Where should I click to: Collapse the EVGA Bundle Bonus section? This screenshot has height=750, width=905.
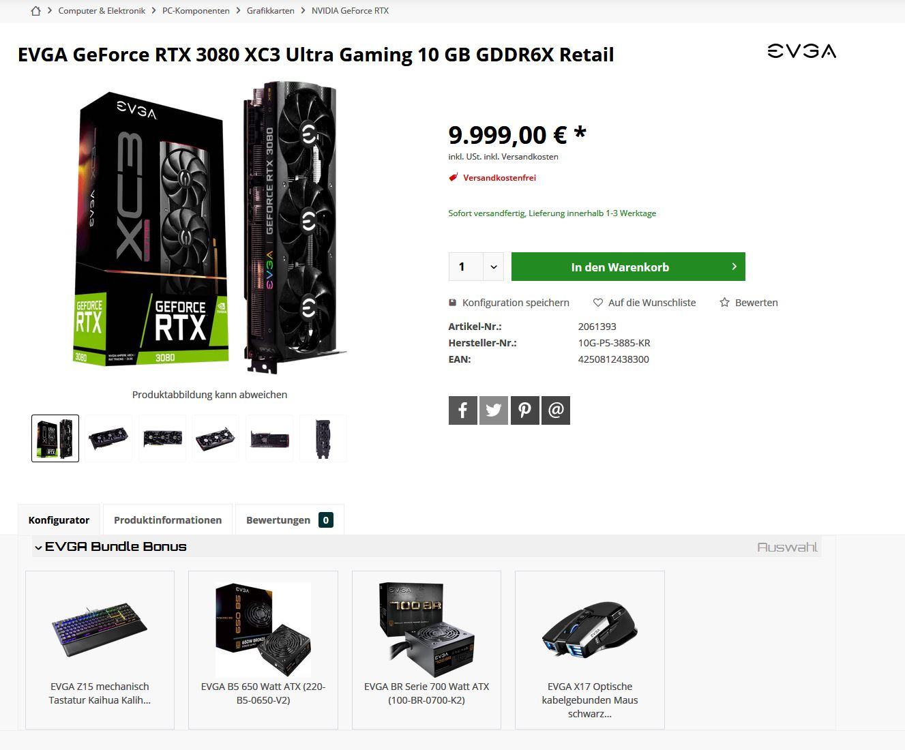pos(39,547)
